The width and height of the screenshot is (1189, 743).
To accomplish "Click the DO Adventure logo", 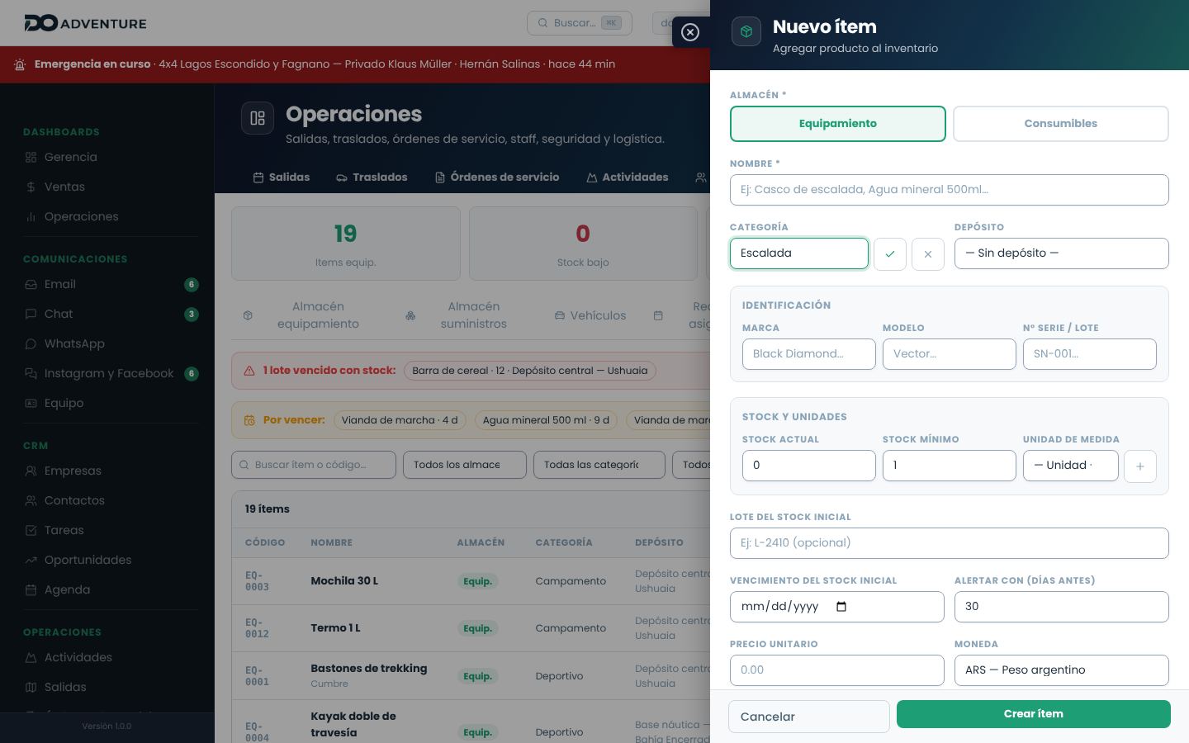I will coord(85,23).
